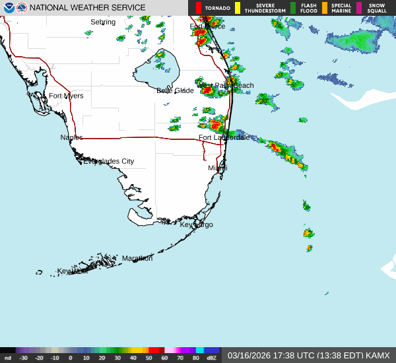
Task: Select the Marathon label in the Keys
Action: pos(137,258)
